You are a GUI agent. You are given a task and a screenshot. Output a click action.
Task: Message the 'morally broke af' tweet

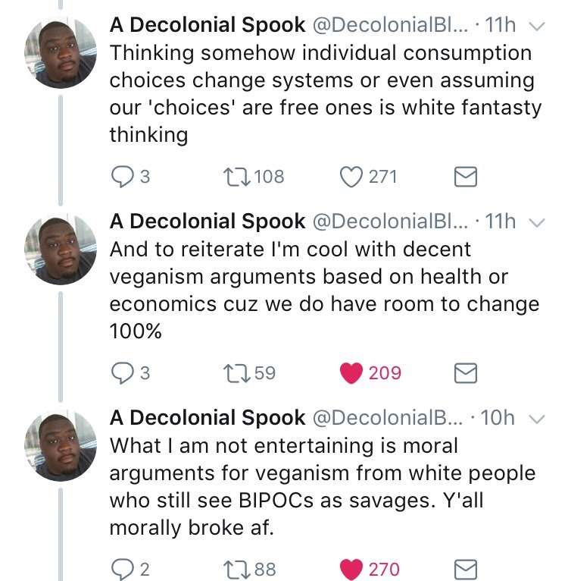[x=464, y=569]
